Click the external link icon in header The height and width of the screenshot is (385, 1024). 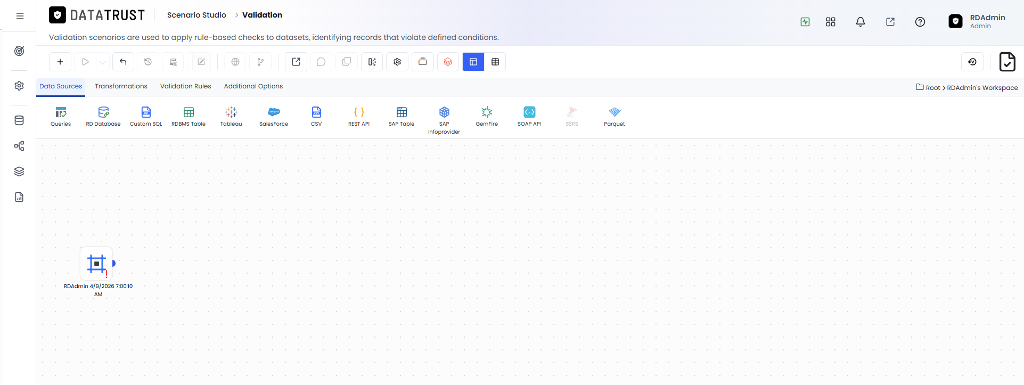[x=890, y=22]
